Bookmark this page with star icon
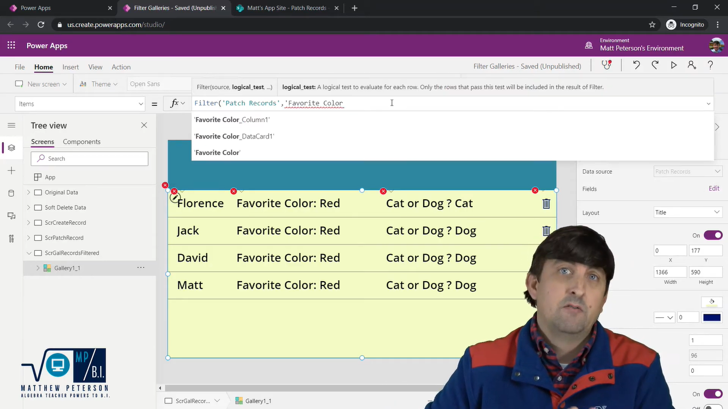The image size is (728, 409). point(652,24)
